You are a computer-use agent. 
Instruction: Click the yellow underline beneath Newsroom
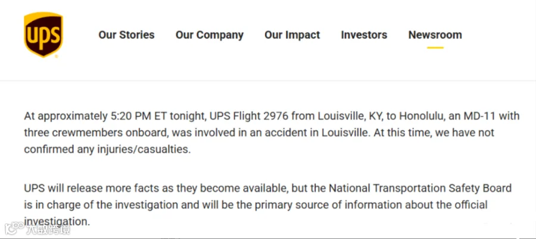(x=435, y=48)
